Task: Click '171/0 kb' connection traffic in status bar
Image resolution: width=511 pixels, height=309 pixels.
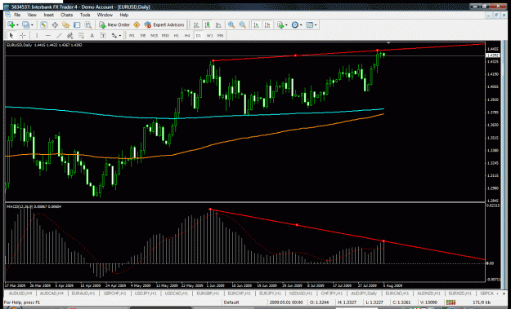Action: tap(482, 302)
